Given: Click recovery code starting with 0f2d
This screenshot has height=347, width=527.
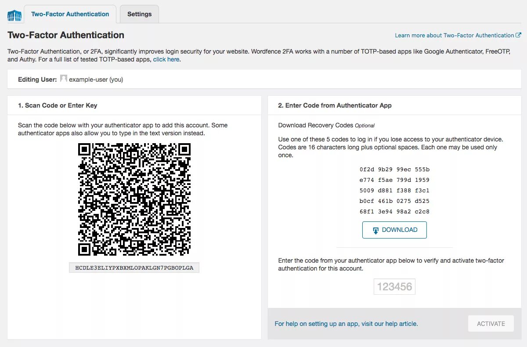Looking at the screenshot, I should coord(394,170).
